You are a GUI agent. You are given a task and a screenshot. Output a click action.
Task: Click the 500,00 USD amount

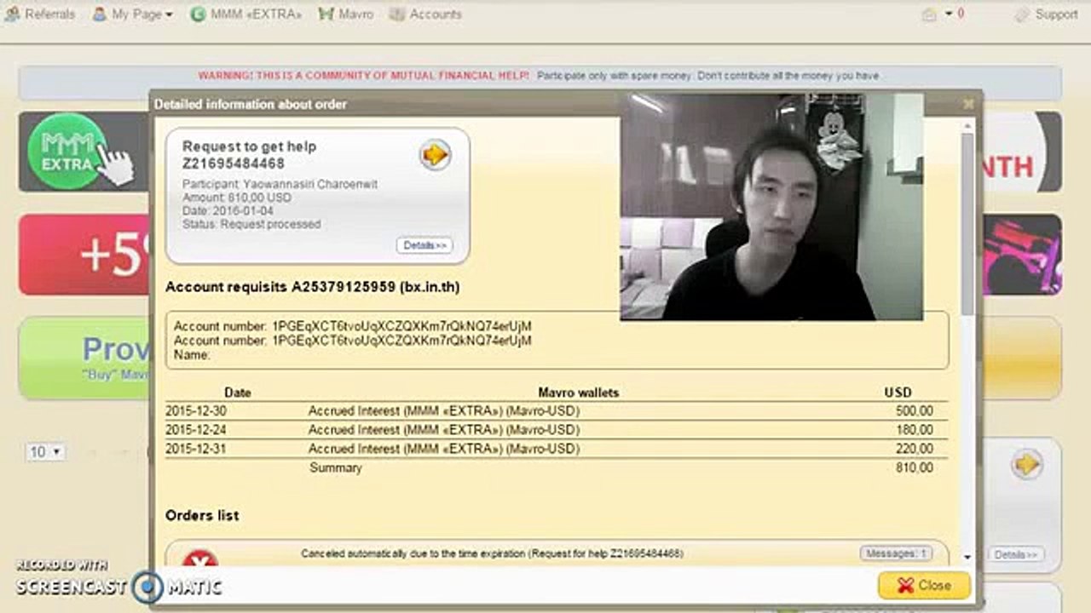[913, 411]
